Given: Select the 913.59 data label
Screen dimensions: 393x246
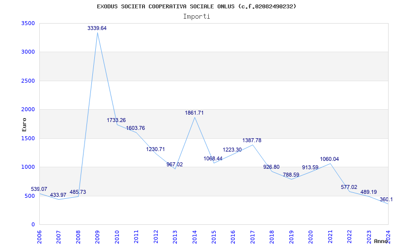Looking at the screenshot, I should pyautogui.click(x=310, y=168).
